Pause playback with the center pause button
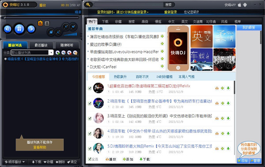The height and width of the screenshot is (167, 265). [19, 29]
